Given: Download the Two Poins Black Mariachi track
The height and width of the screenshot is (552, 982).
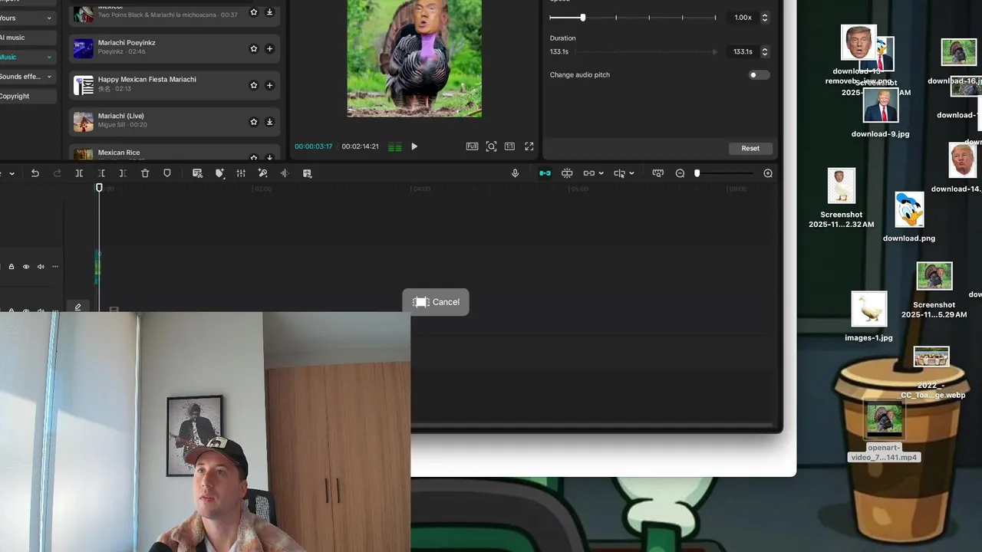Looking at the screenshot, I should [x=269, y=12].
